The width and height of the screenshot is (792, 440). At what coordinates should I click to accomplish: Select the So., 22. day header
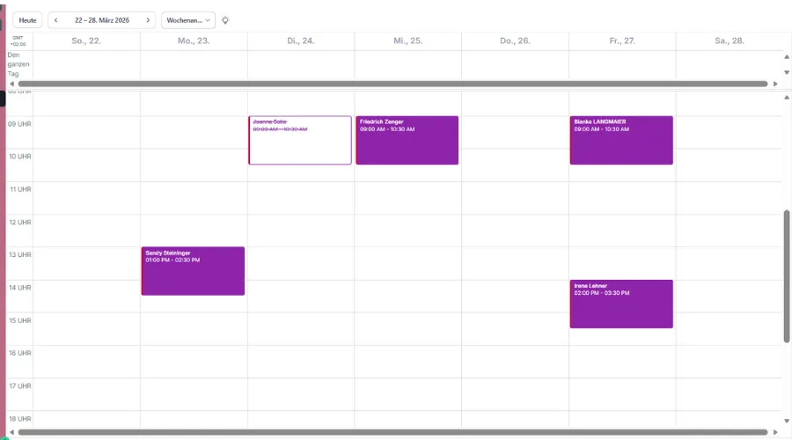(86, 40)
